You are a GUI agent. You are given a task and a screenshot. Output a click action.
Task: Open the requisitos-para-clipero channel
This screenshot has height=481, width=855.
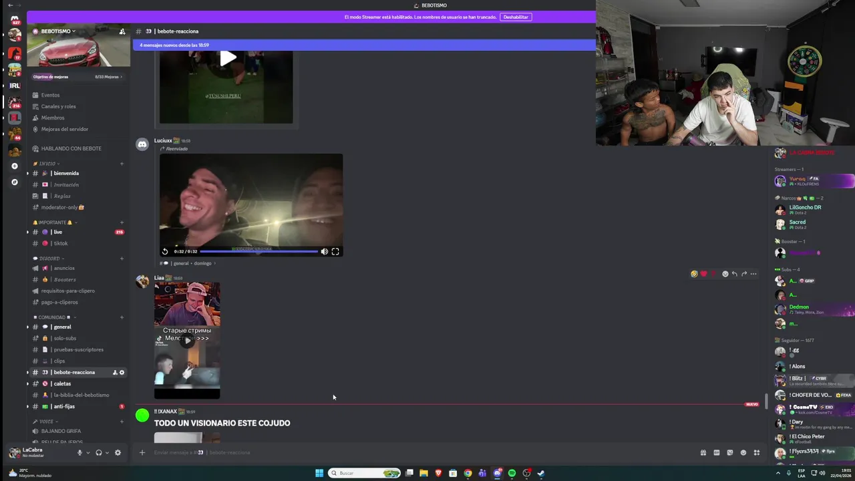pos(79,291)
